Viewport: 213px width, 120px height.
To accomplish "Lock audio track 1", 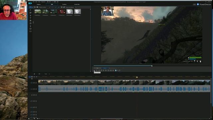I will click(36, 89).
